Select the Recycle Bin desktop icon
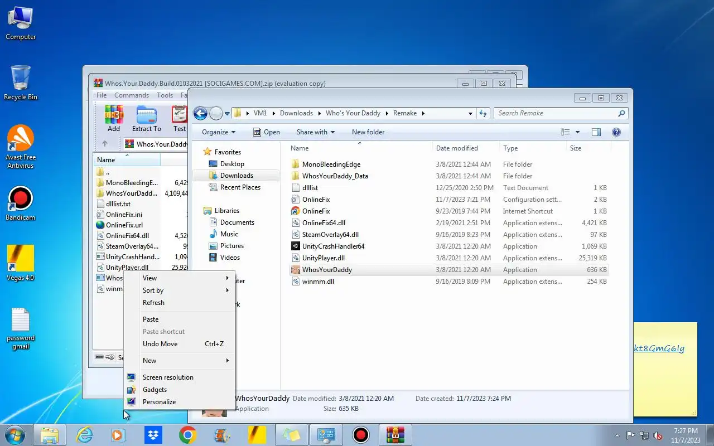 (21, 83)
